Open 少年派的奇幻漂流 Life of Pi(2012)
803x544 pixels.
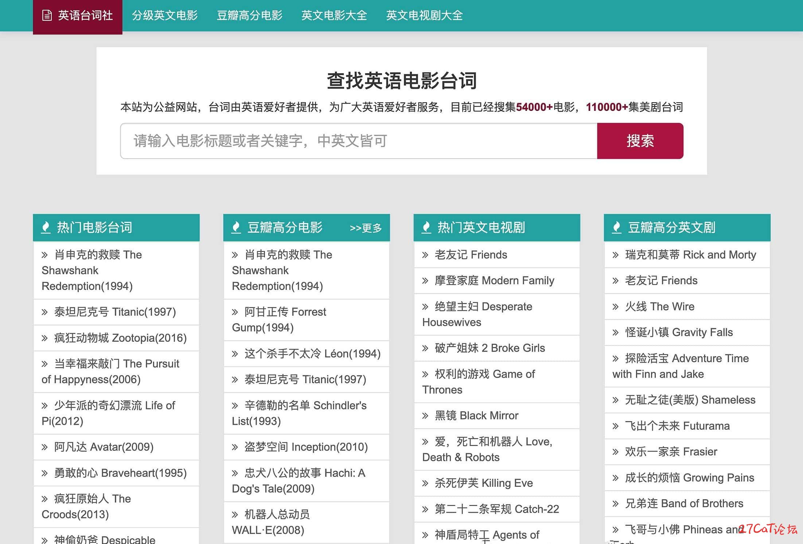coord(116,413)
